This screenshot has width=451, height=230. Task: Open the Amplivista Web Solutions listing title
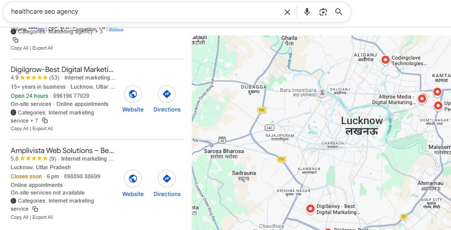[62, 150]
